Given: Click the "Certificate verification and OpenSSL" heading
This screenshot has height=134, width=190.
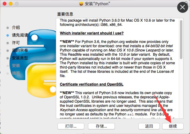Looking at the screenshot, I should tap(92, 84).
